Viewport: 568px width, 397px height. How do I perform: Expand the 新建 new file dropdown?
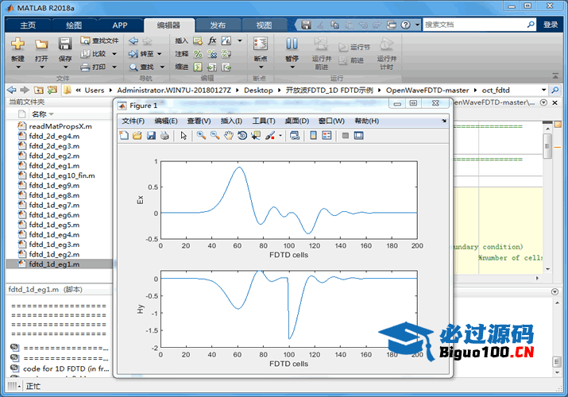click(17, 67)
